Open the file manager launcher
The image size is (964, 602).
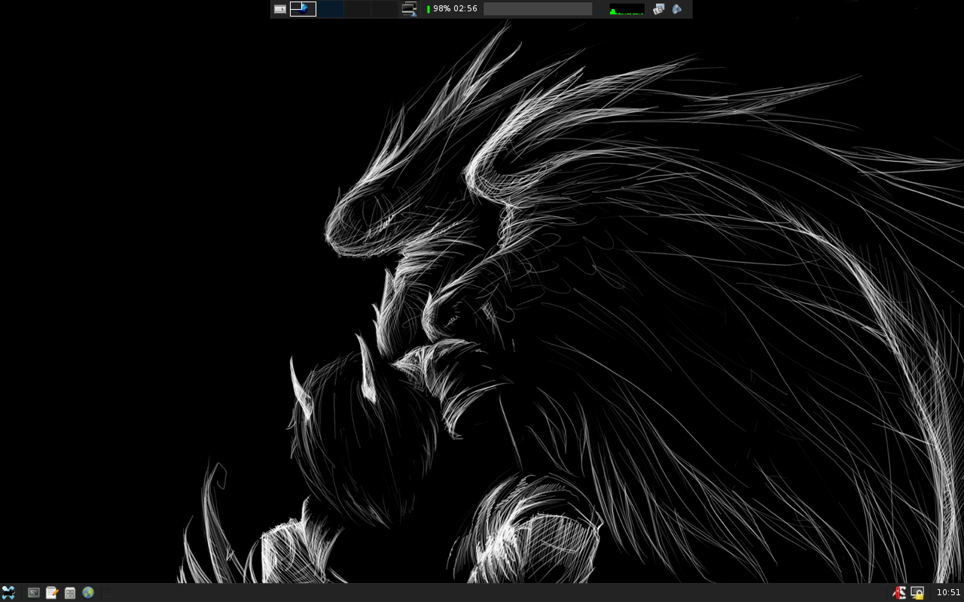coord(70,592)
